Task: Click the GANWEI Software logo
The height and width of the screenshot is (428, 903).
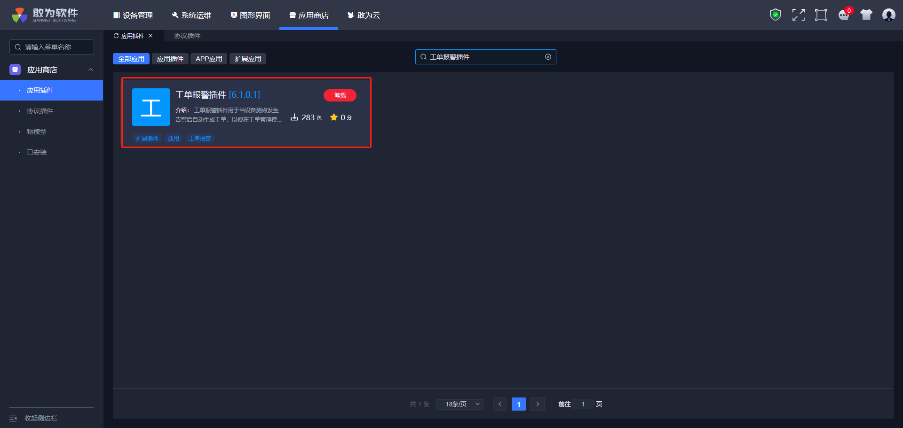Action: (45, 15)
